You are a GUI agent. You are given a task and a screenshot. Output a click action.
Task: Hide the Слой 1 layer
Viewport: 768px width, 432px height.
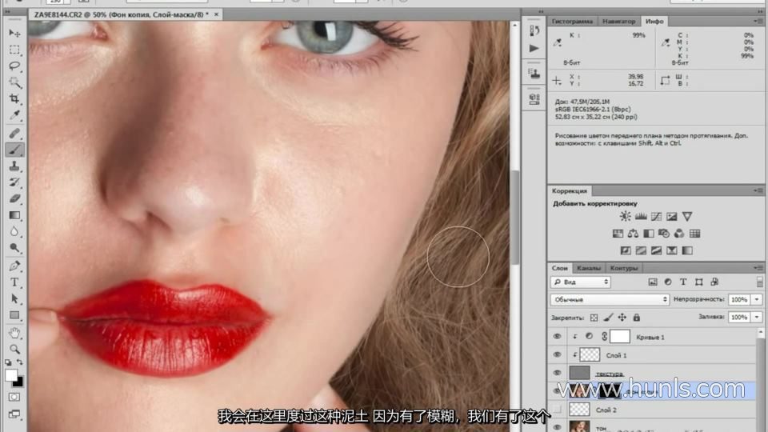click(x=557, y=354)
